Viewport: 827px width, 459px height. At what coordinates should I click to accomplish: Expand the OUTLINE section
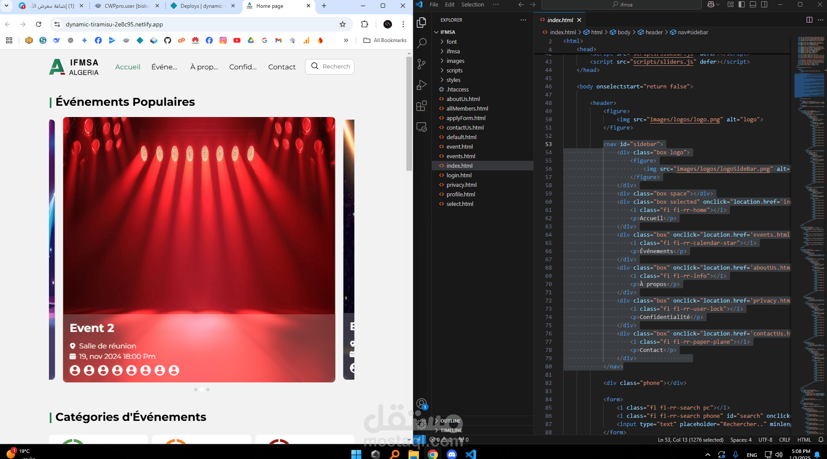pos(450,421)
